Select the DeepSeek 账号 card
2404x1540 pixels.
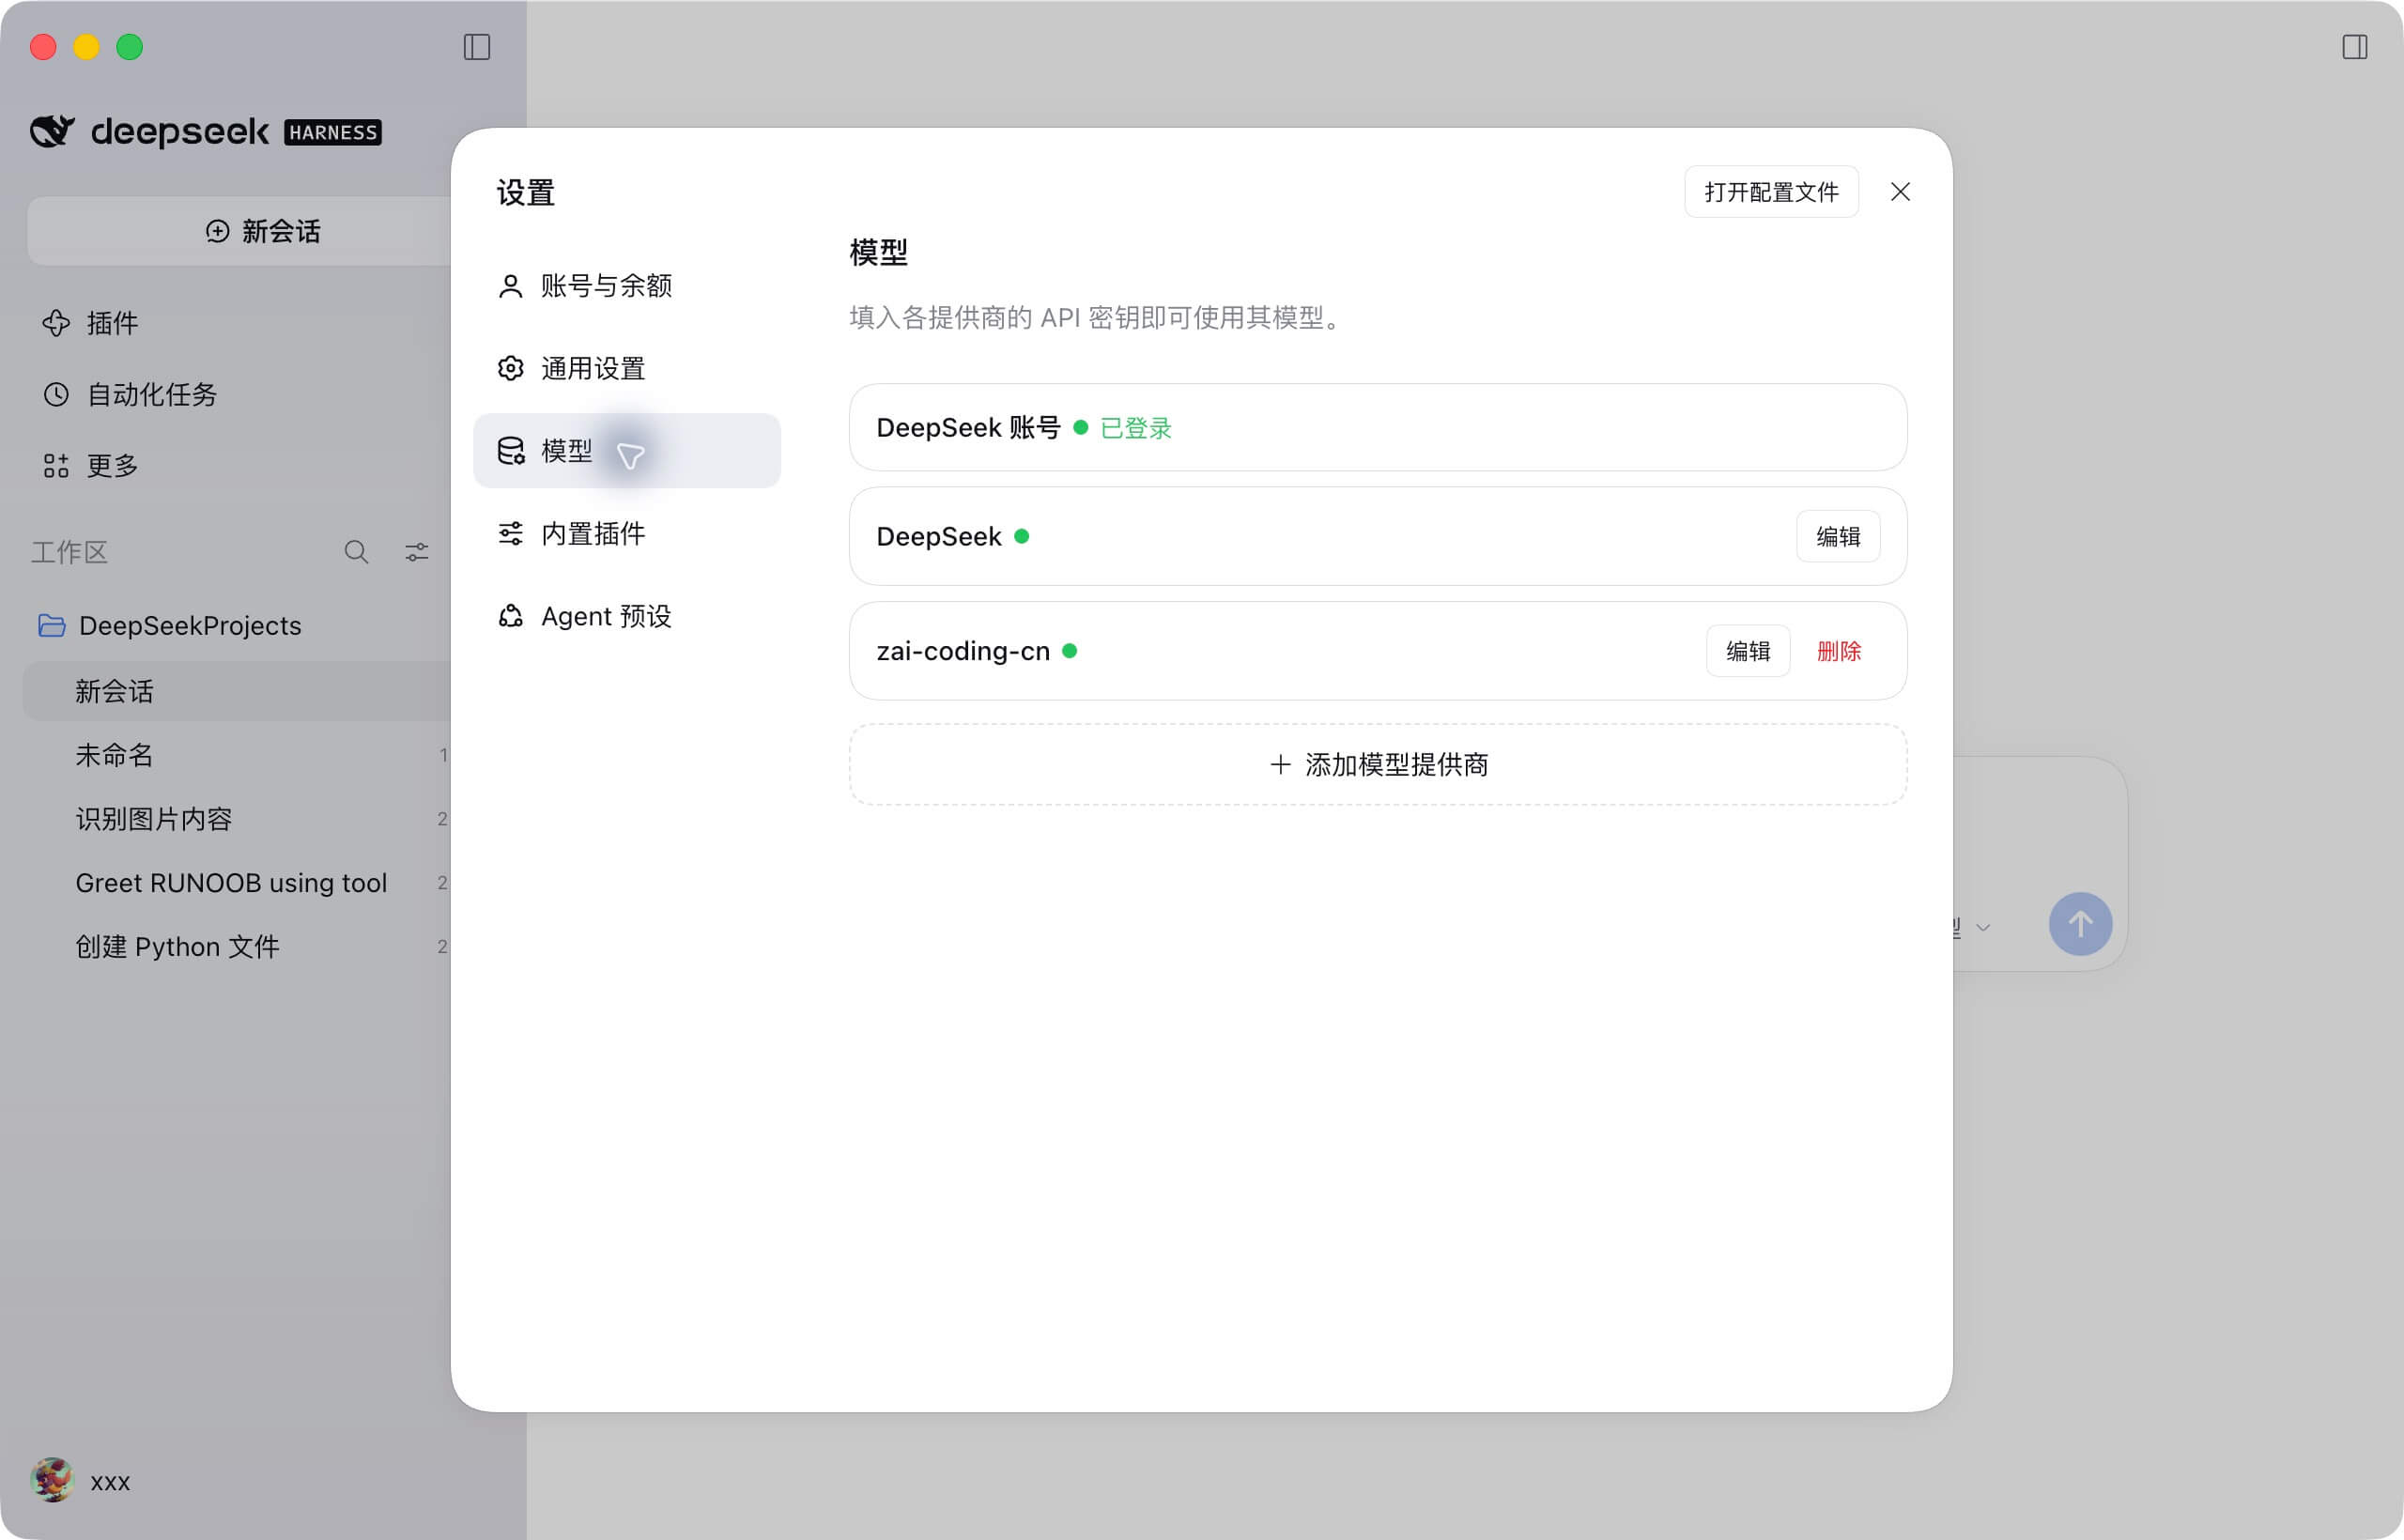click(x=1378, y=428)
